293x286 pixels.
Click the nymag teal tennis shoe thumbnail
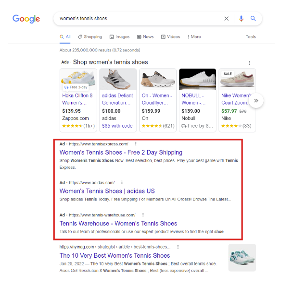tap(242, 258)
